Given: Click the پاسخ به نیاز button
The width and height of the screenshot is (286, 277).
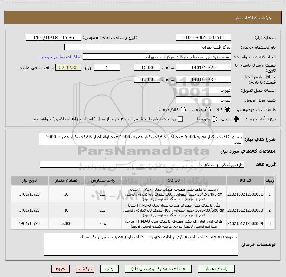Looking at the screenshot, I should pos(216,269).
